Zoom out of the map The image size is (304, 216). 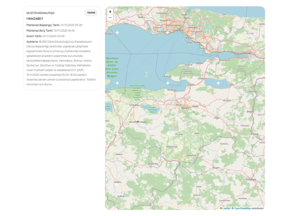(x=110, y=17)
